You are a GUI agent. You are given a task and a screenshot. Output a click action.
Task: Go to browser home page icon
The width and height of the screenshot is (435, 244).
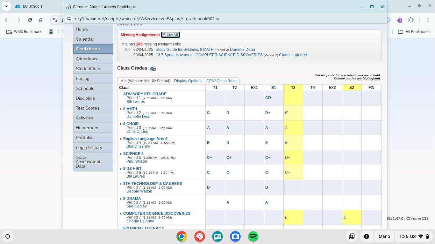pos(41,20)
